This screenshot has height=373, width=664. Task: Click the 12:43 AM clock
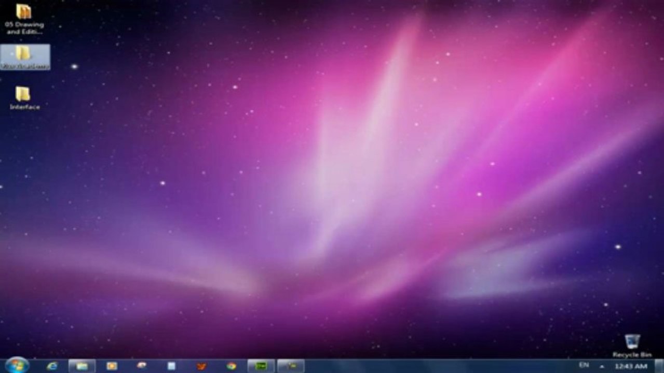631,366
